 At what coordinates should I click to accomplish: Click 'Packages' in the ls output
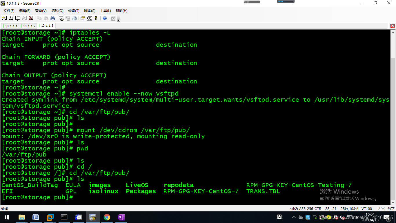coord(141,191)
